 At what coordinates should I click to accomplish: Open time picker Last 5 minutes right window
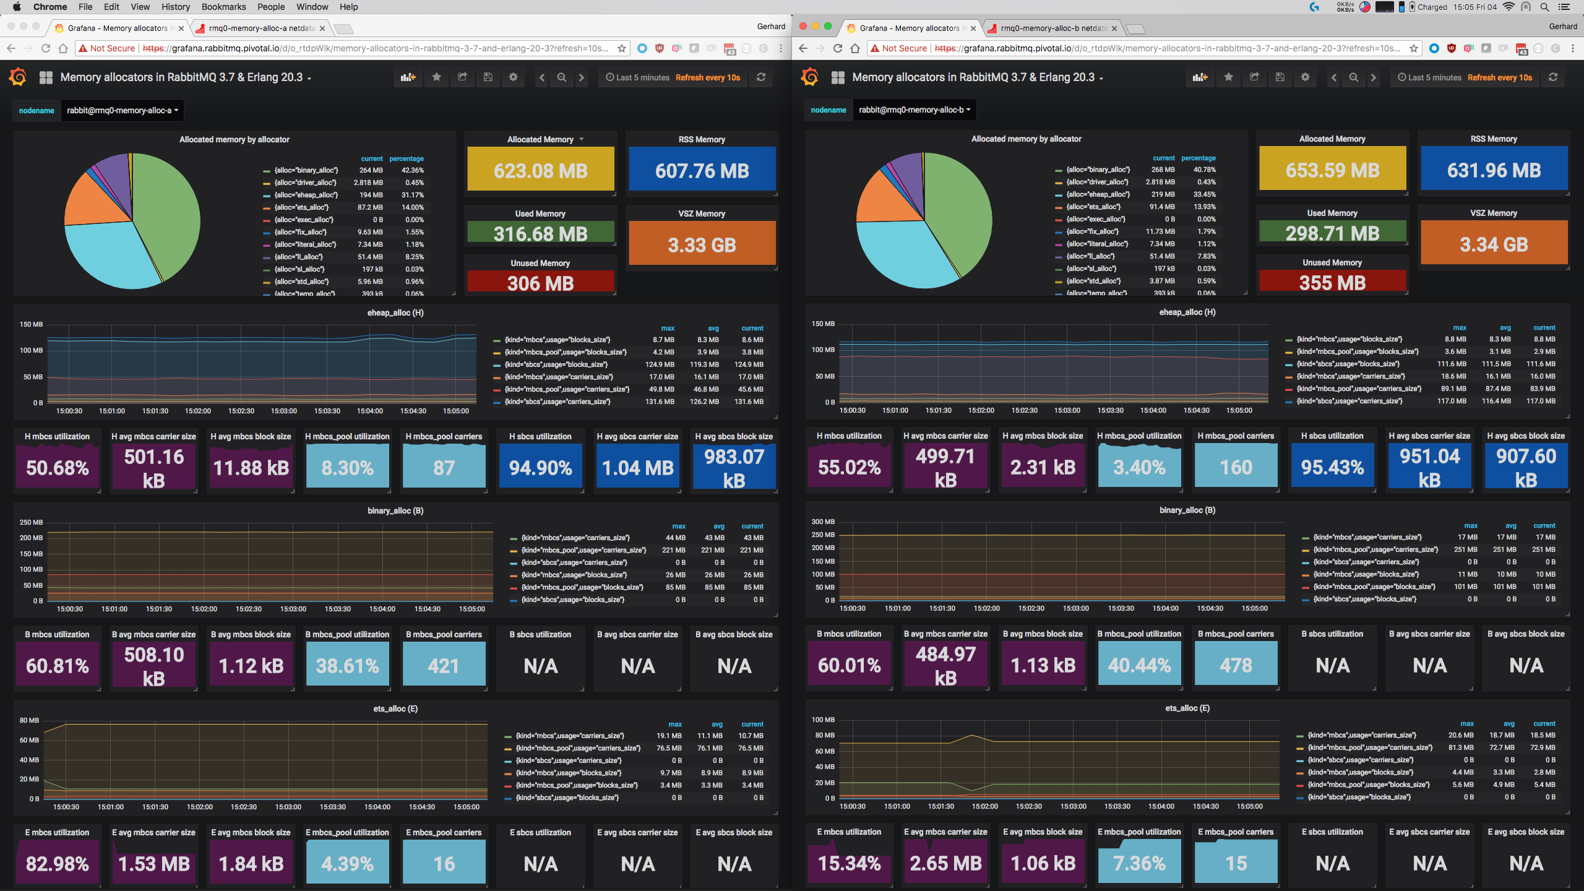click(x=1465, y=77)
